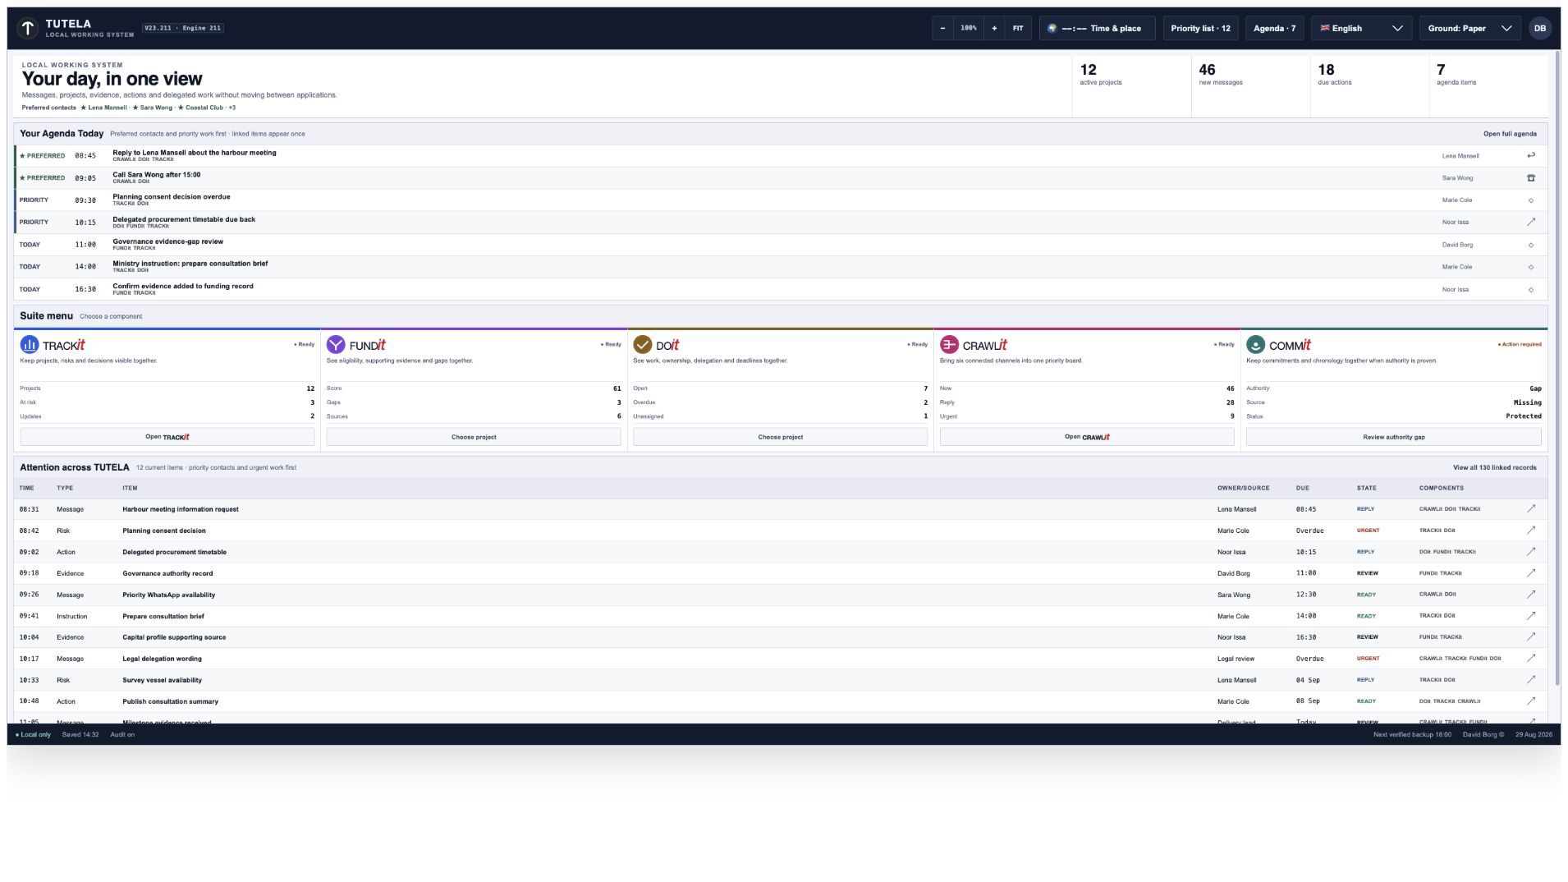Open arrow for Survey vessel availability row
The height and width of the screenshot is (882, 1568).
[1530, 680]
